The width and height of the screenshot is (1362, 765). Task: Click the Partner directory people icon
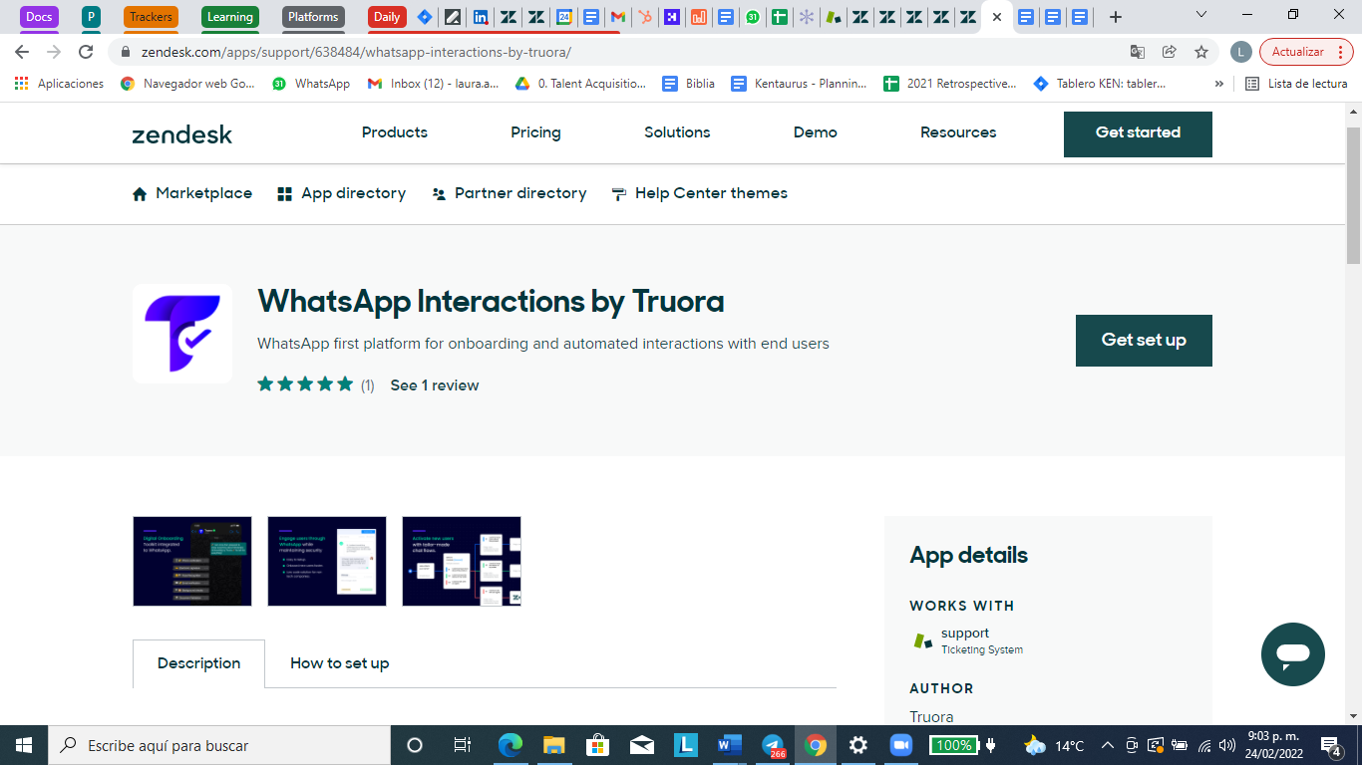[439, 194]
